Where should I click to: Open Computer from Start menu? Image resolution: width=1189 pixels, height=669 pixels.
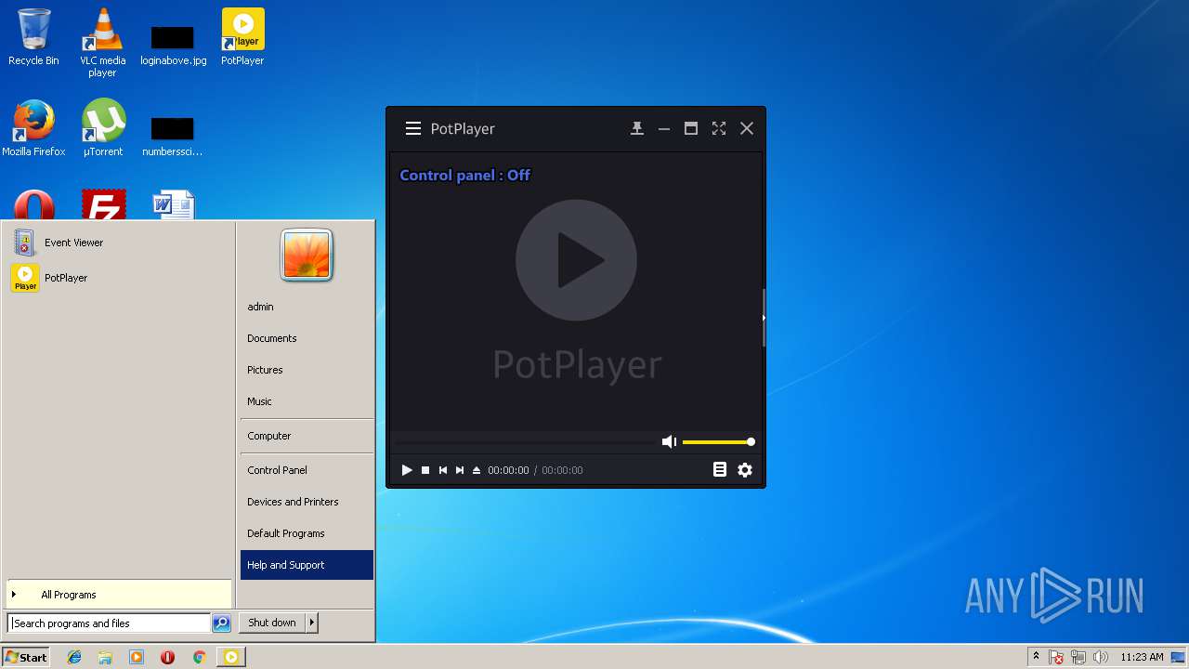[x=307, y=436]
